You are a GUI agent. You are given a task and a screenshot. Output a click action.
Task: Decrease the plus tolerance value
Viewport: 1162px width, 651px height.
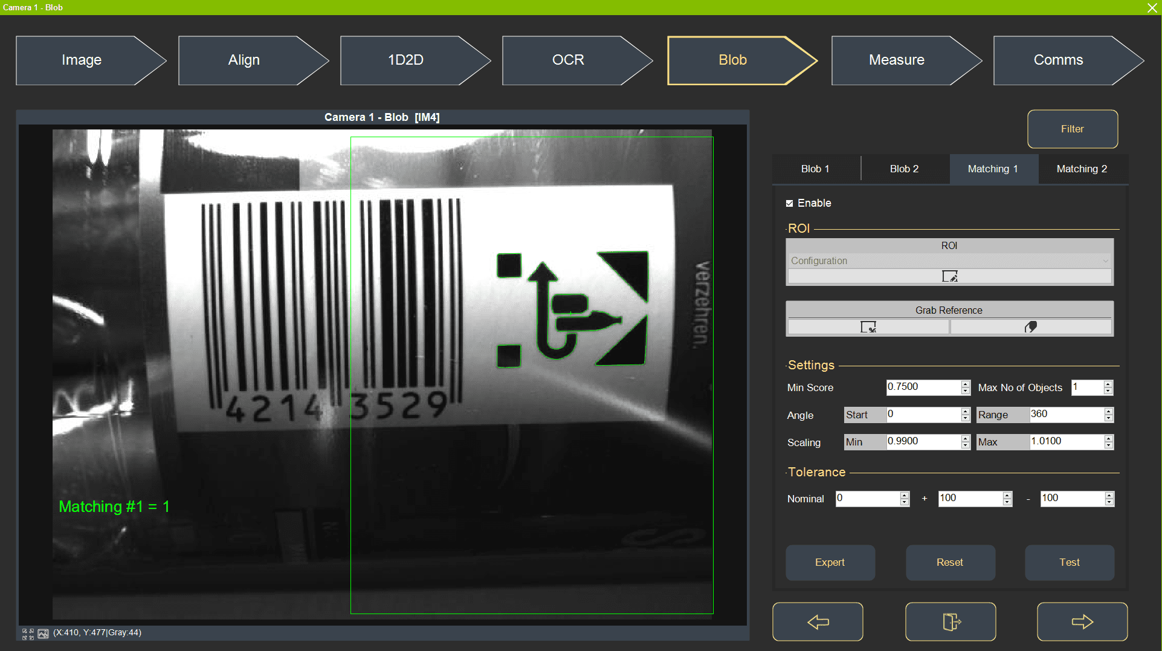point(1007,502)
